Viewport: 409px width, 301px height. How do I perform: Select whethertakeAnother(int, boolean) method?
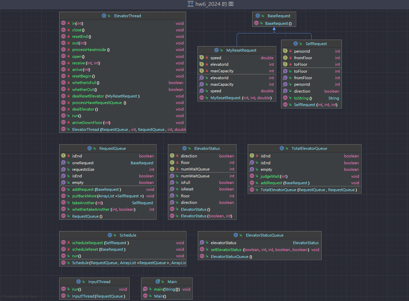tap(108, 209)
